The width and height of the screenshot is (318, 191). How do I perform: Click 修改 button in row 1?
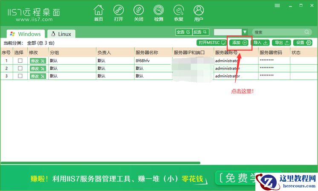38,61
